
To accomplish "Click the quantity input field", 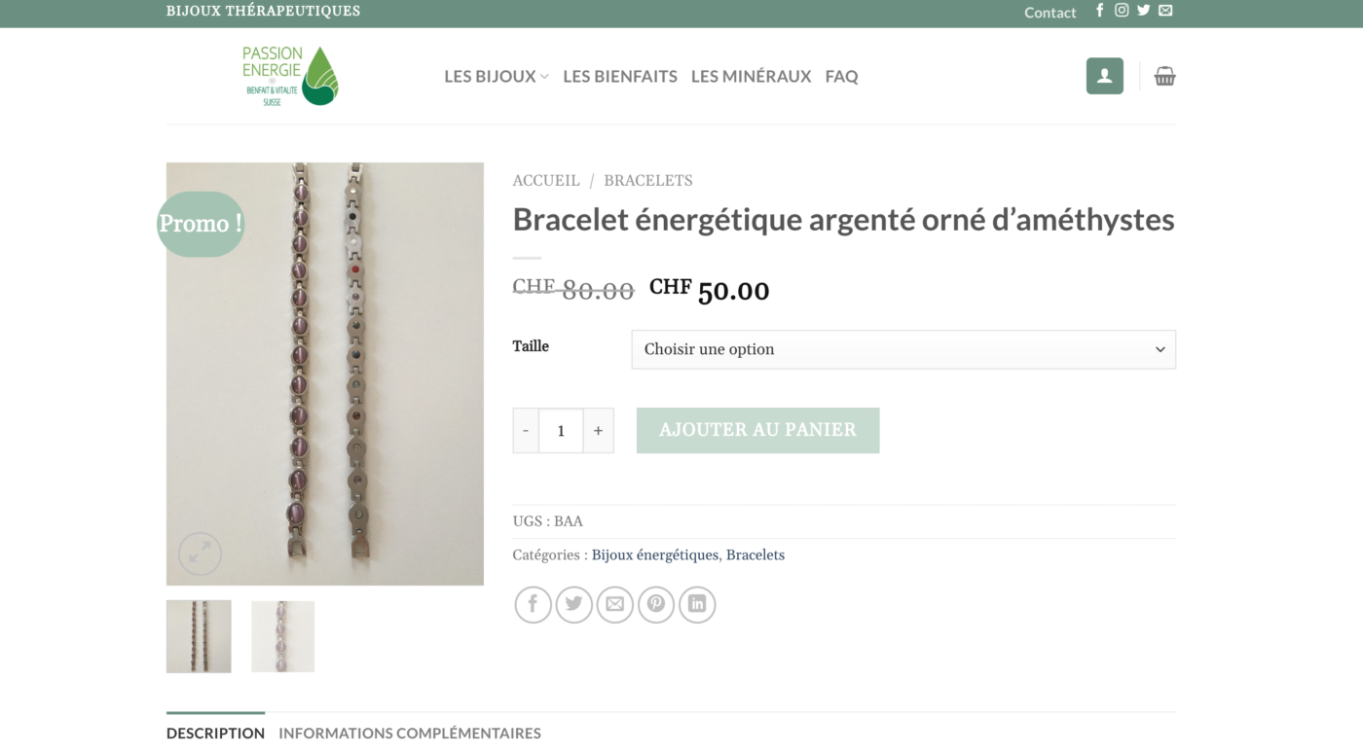I will [x=561, y=430].
